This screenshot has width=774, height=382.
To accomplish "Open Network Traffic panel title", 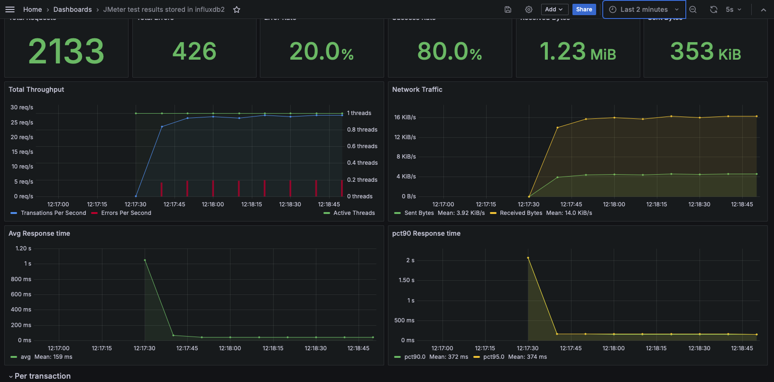I will 417,89.
